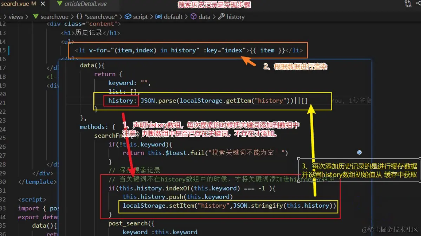Click the export default line
This screenshot has height=236, width=421.
[x=38, y=217]
